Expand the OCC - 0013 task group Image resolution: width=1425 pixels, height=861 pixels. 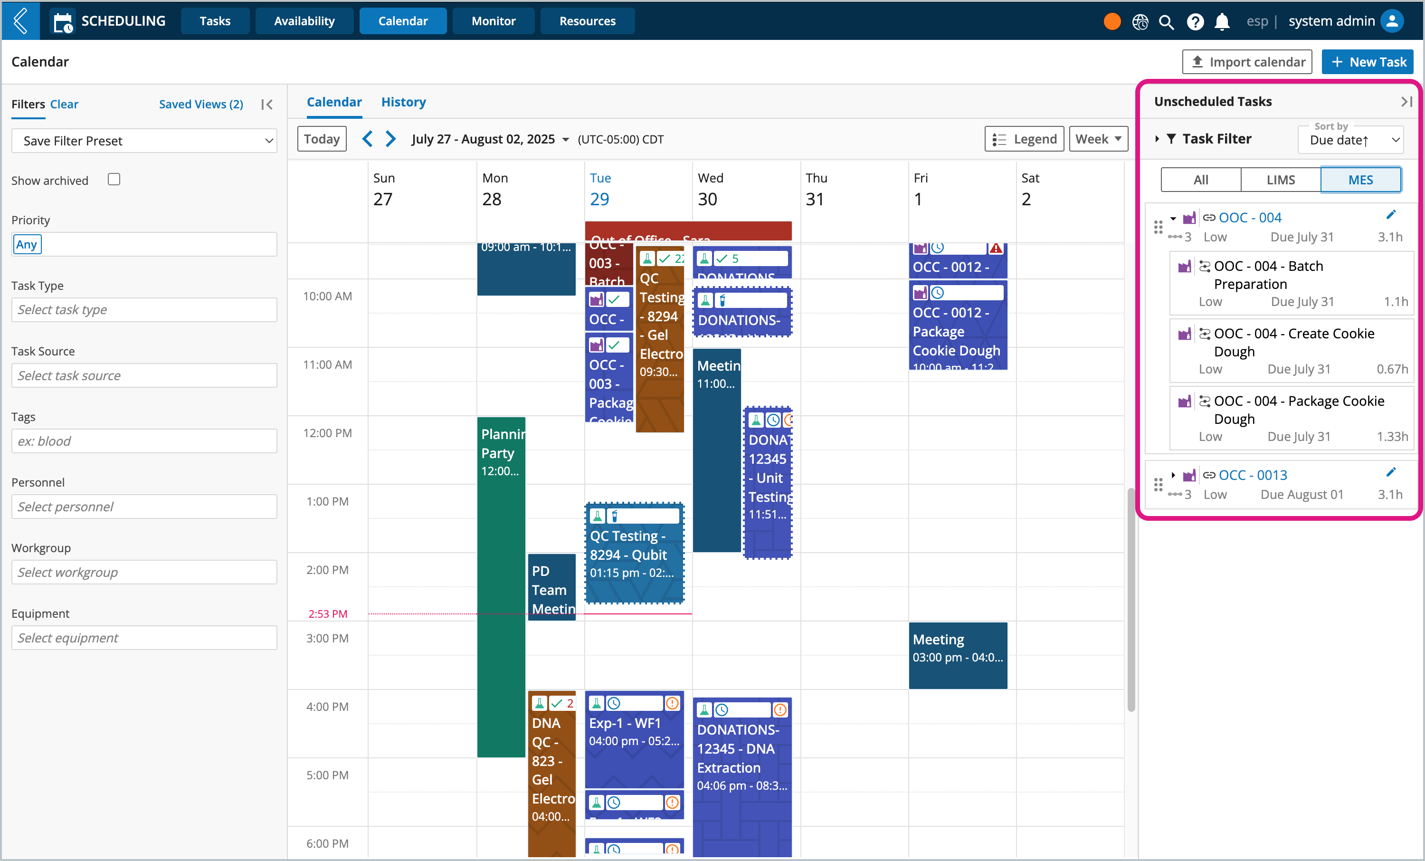(1173, 475)
